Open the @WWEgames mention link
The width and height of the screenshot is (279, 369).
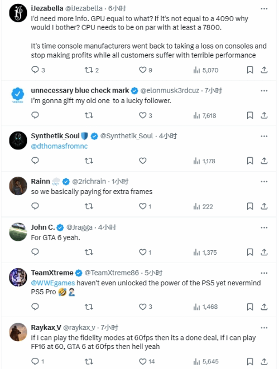[x=53, y=283]
